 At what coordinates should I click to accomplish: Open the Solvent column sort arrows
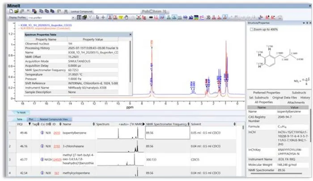click(x=235, y=124)
